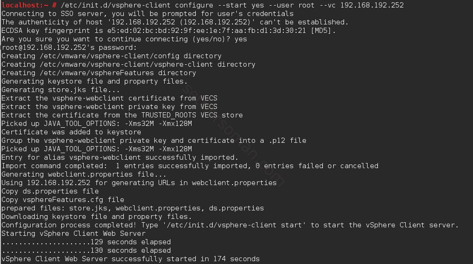Click the 'prepared files: store.jks' line
Screen dimensions: 473x264
(133, 208)
